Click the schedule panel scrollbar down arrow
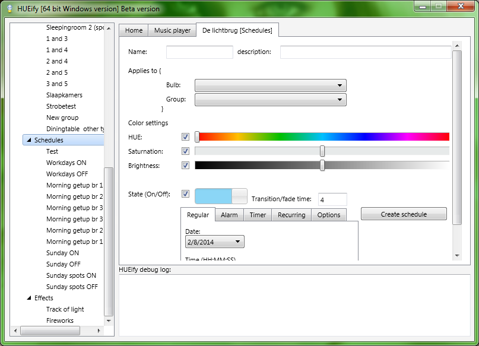Viewport: 479px width, 346px height. (457, 256)
